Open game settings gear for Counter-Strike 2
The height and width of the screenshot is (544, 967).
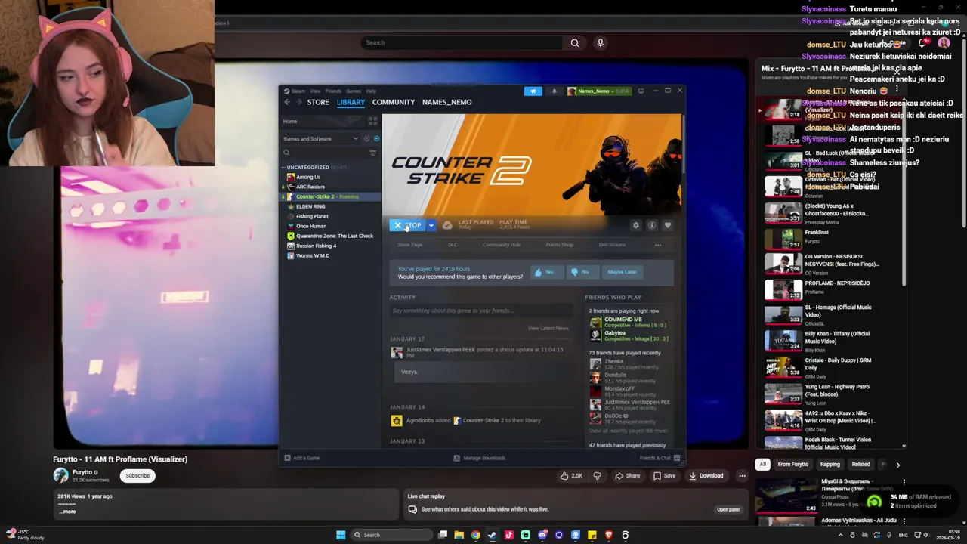636,225
